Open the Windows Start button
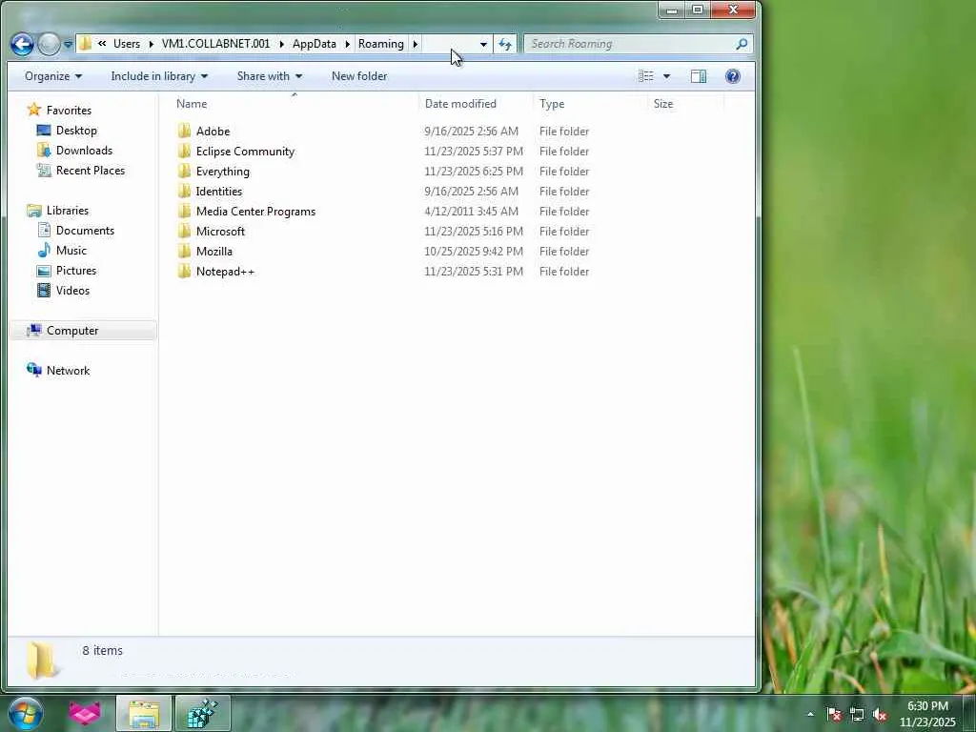This screenshot has width=976, height=732. pos(26,713)
